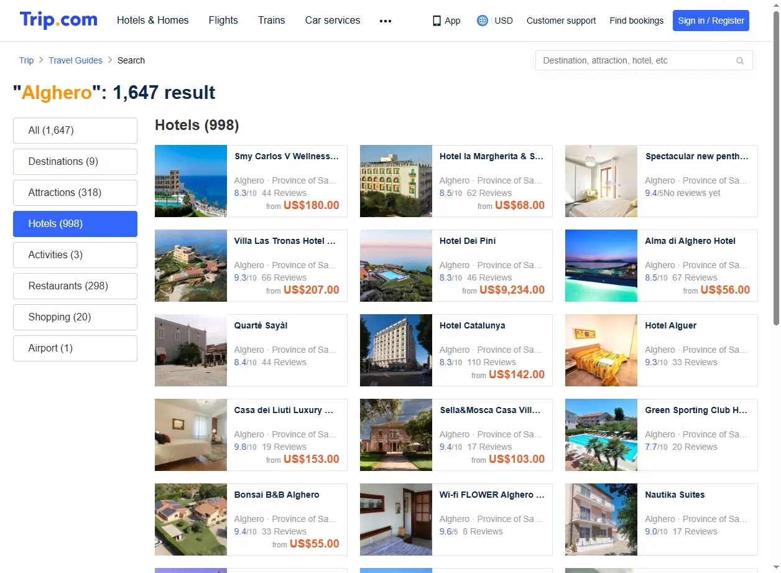Click the 110 Reviews text
This screenshot has height=573, width=781.
[491, 362]
